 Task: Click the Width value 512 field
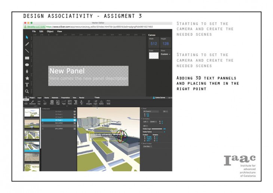(154, 44)
